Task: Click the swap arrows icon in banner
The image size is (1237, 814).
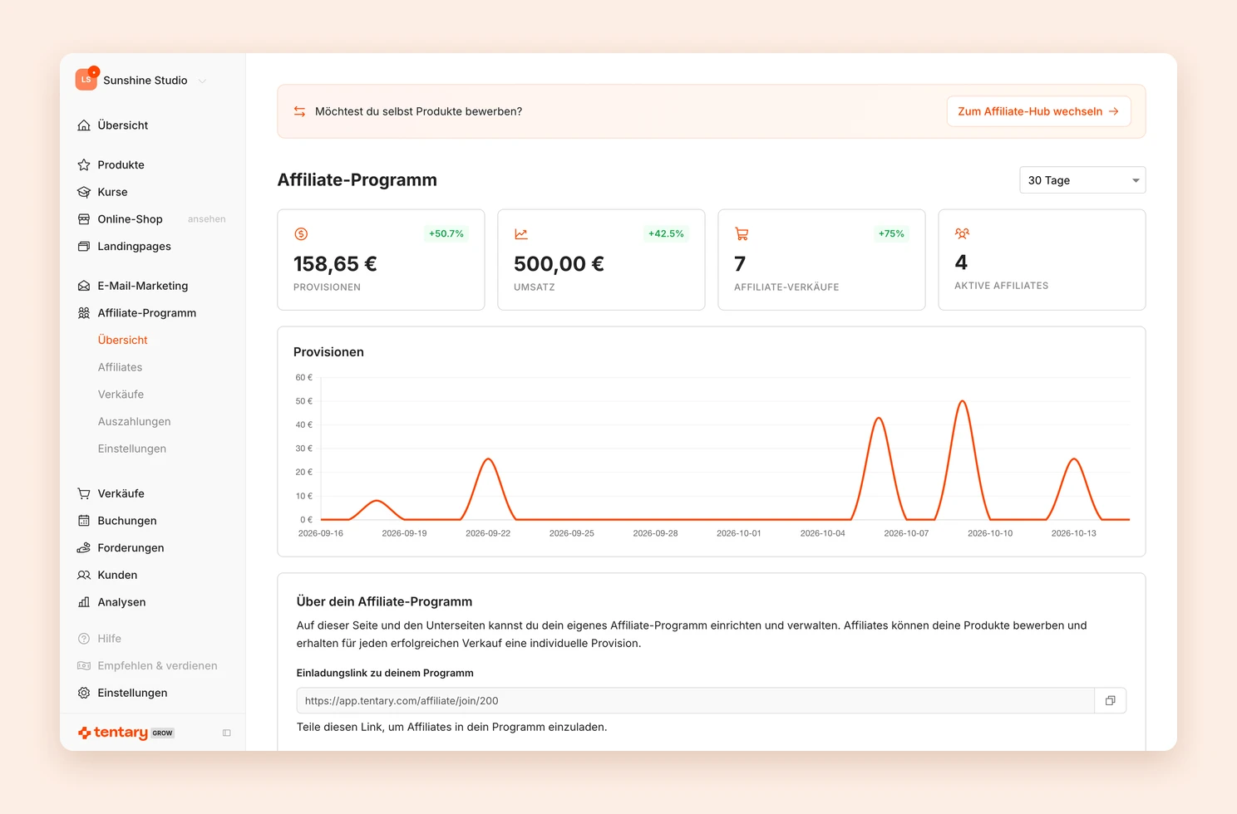Action: pyautogui.click(x=299, y=111)
